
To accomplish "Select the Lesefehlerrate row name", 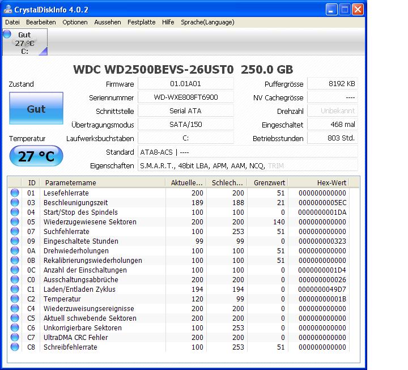I will 66,193.
